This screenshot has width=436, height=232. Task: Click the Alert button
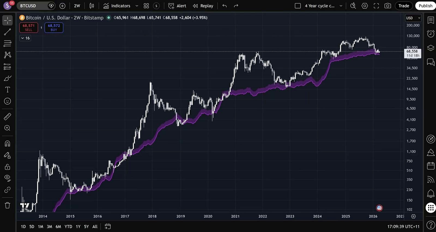point(177,6)
